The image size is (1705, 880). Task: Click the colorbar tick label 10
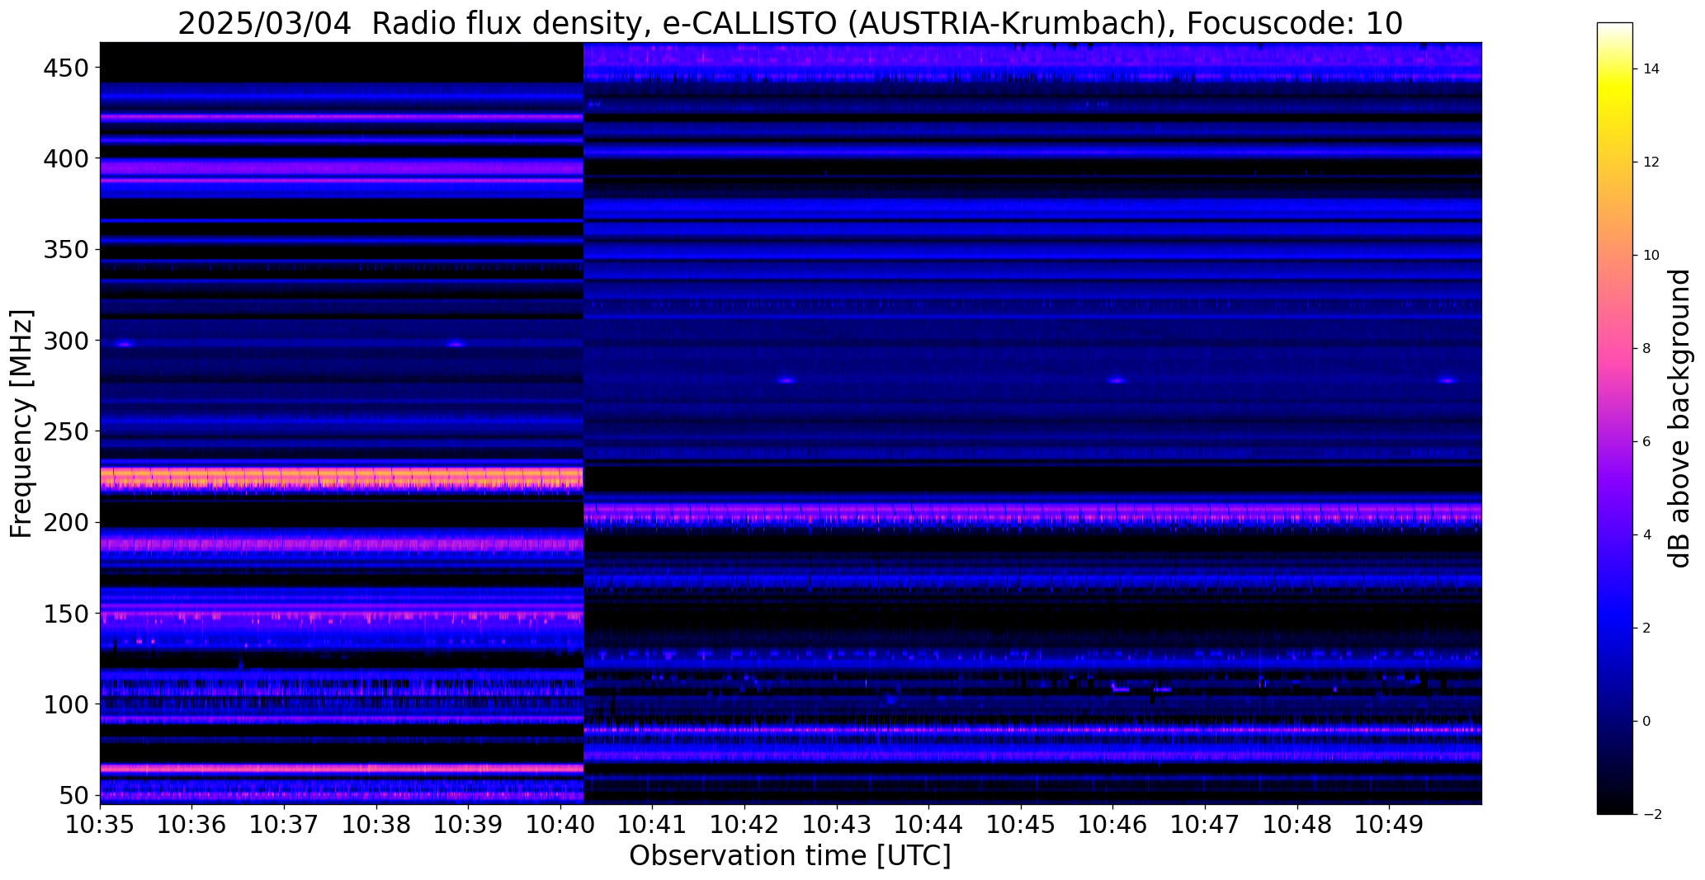1651,256
